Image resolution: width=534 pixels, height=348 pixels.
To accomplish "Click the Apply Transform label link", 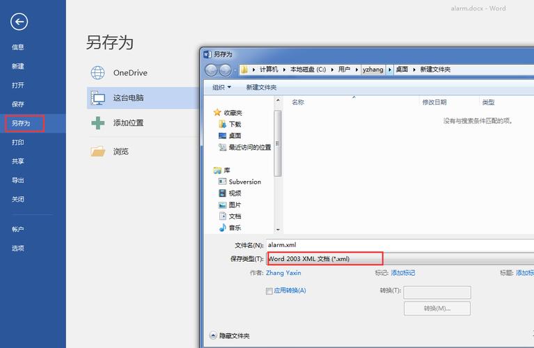I will (290, 290).
